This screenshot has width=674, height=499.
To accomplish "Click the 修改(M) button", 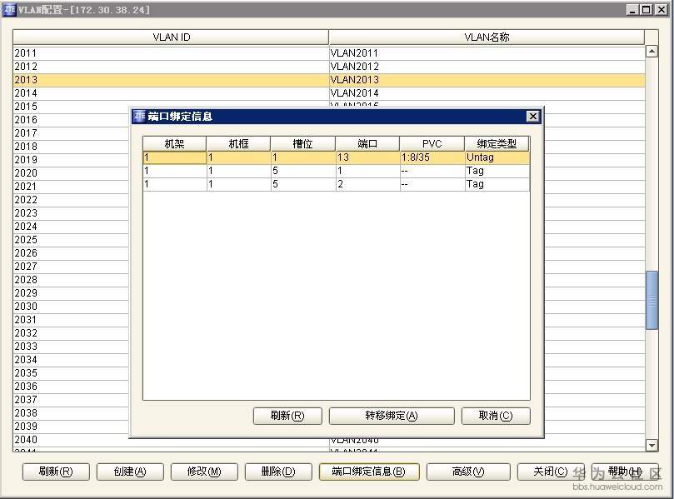I will (204, 472).
